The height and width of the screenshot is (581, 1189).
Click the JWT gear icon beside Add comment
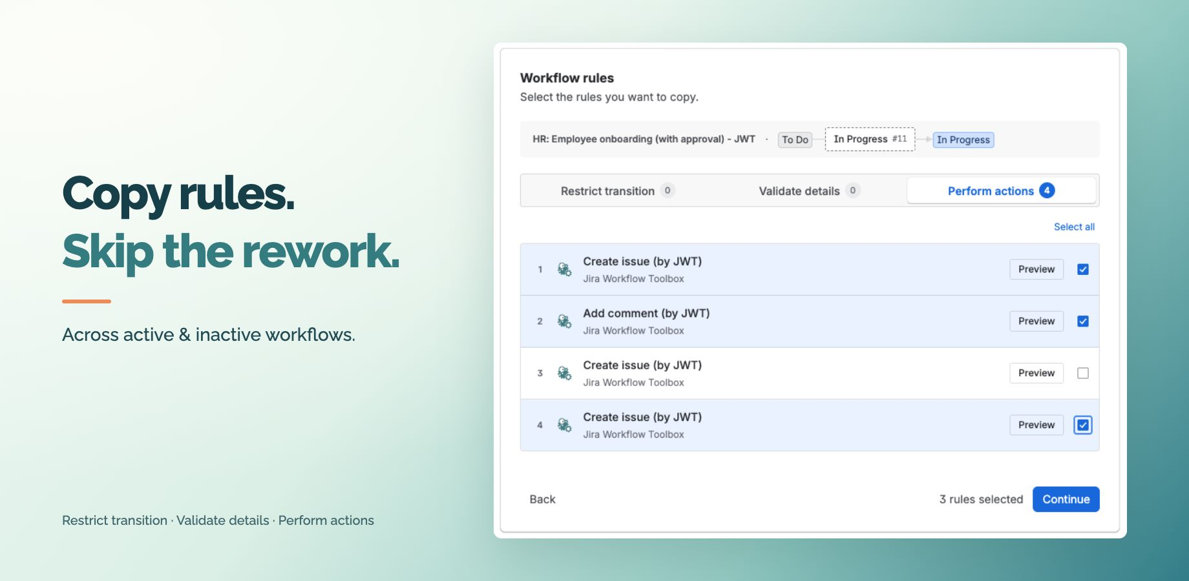click(x=564, y=321)
